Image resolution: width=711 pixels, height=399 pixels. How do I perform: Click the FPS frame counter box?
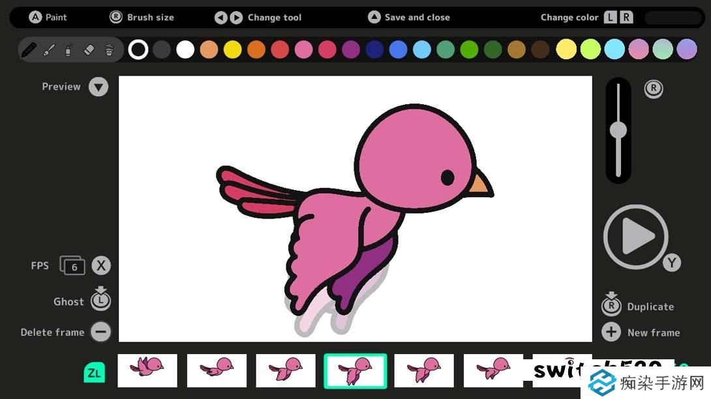(x=73, y=266)
